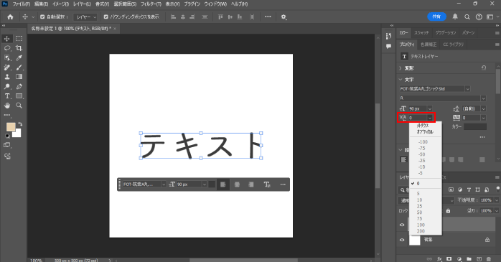The height and width of the screenshot is (262, 501).
Task: Toggle the layer filter on/off switch
Action: [498, 190]
